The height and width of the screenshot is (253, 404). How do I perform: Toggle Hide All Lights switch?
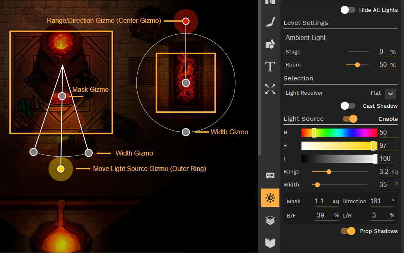[x=348, y=10]
